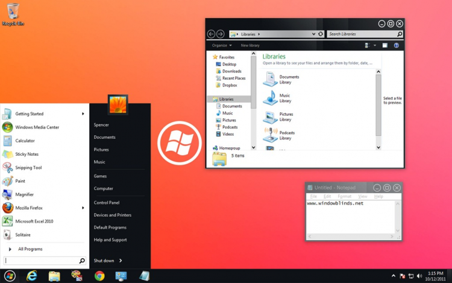Launch Google Chrome from the taskbar
This screenshot has height=283, width=452.
pos(99,276)
